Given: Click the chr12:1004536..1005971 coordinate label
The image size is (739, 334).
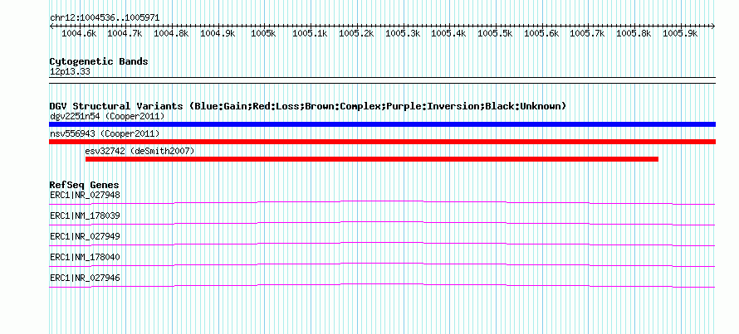Looking at the screenshot, I should [x=105, y=18].
